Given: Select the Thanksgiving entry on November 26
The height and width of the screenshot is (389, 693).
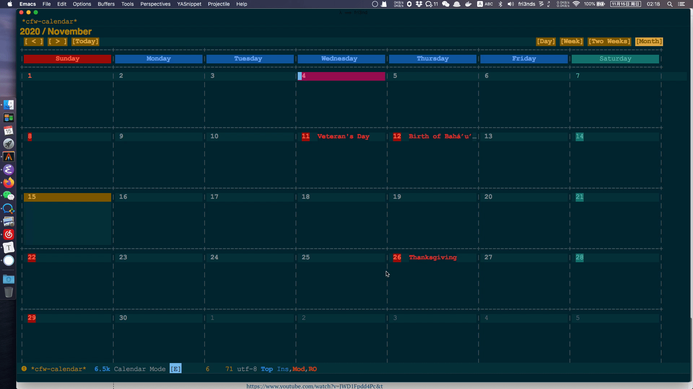Looking at the screenshot, I should click(x=432, y=258).
